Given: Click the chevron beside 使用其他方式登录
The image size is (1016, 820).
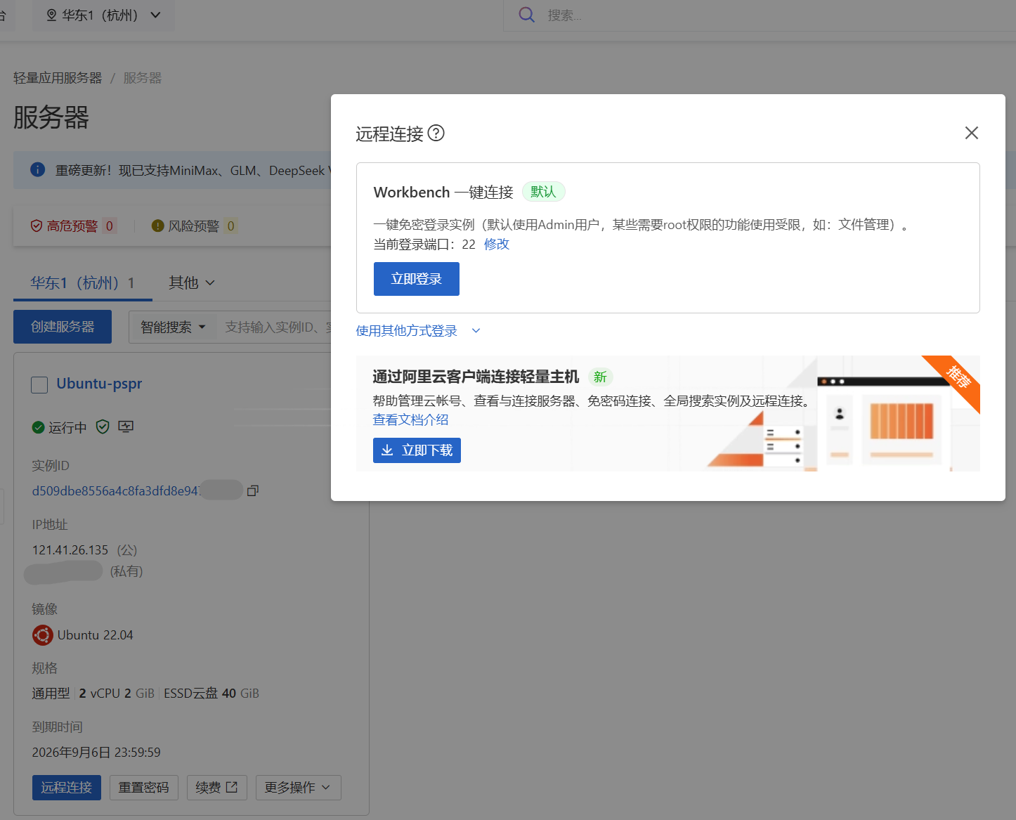Looking at the screenshot, I should pos(476,330).
